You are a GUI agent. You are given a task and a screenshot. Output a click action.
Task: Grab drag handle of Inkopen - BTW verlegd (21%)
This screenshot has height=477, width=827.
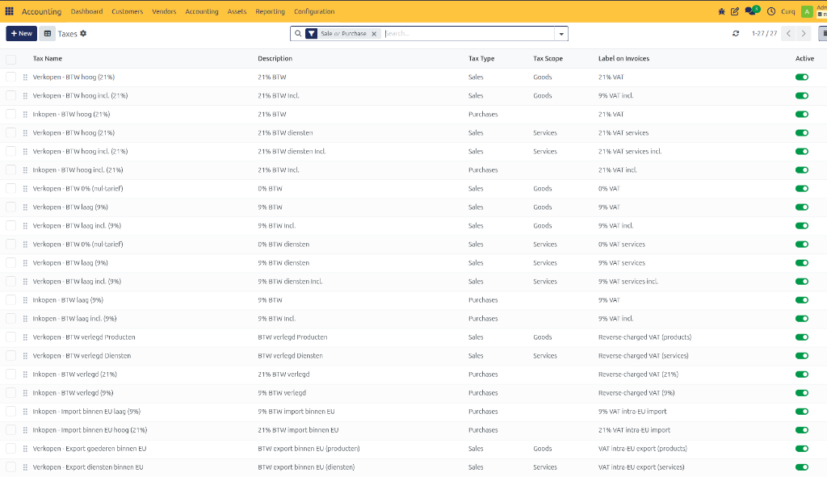[x=25, y=374]
